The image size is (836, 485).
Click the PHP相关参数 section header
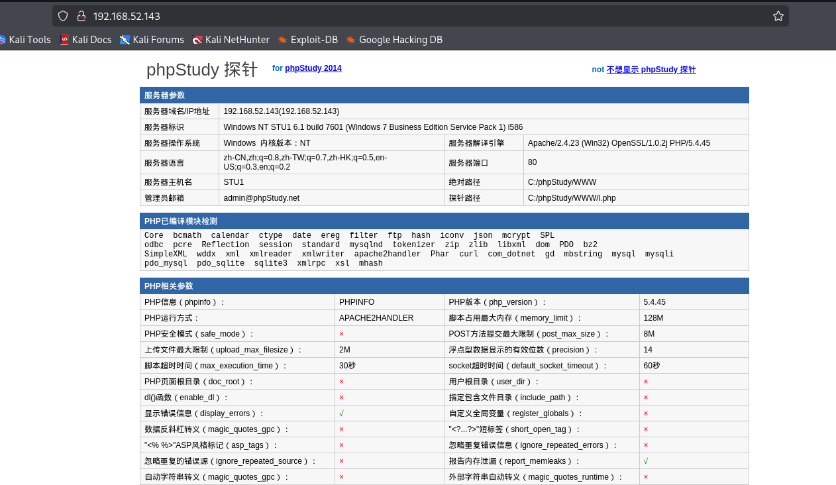169,286
